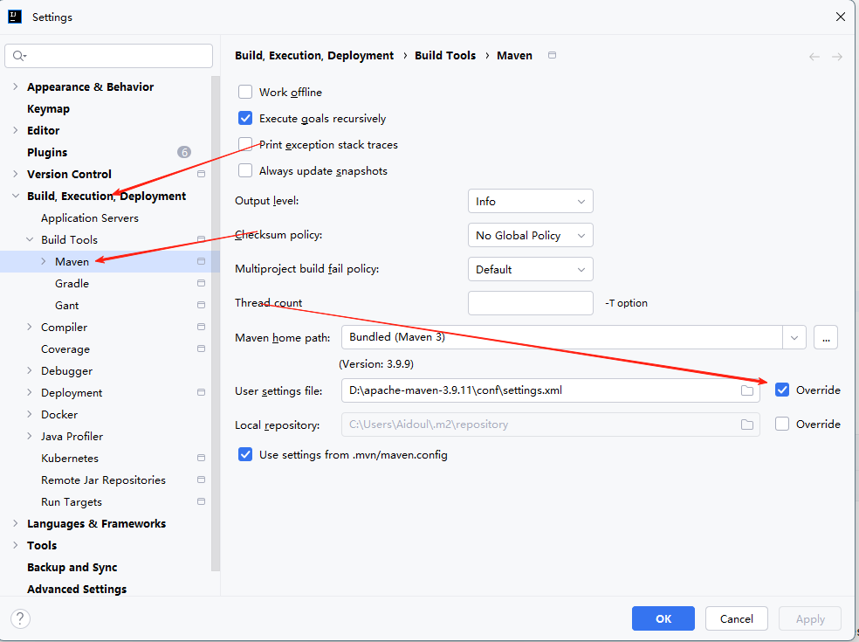The image size is (859, 642).
Task: Click the Thread count input field
Action: click(530, 303)
